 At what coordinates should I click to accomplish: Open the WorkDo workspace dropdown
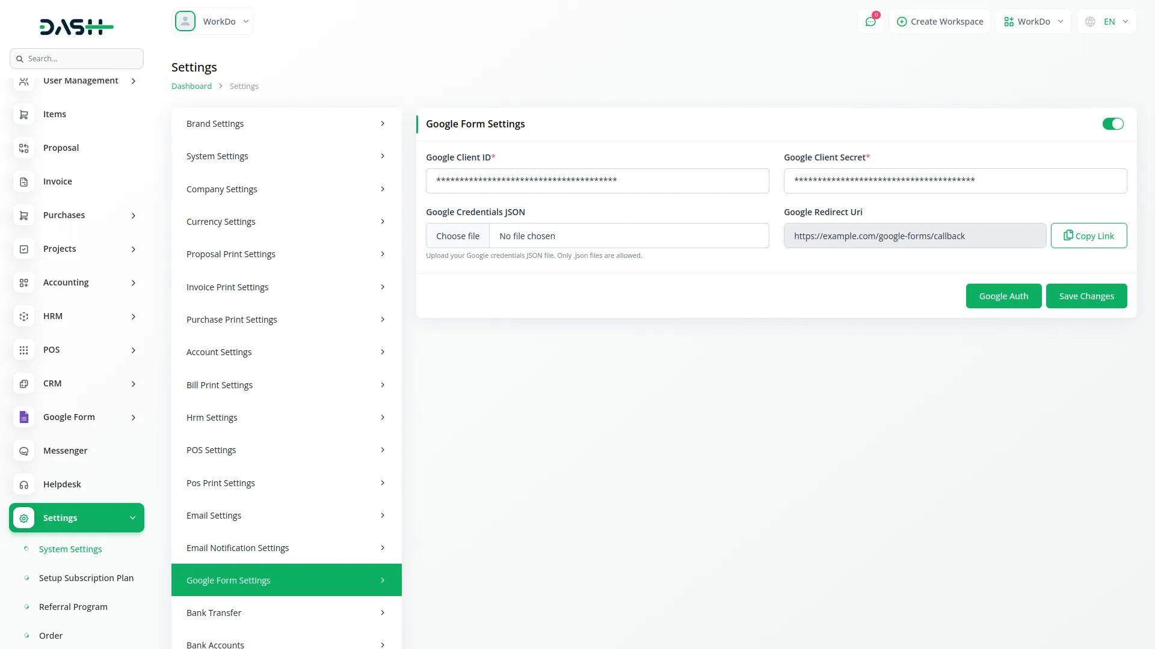pos(1033,21)
